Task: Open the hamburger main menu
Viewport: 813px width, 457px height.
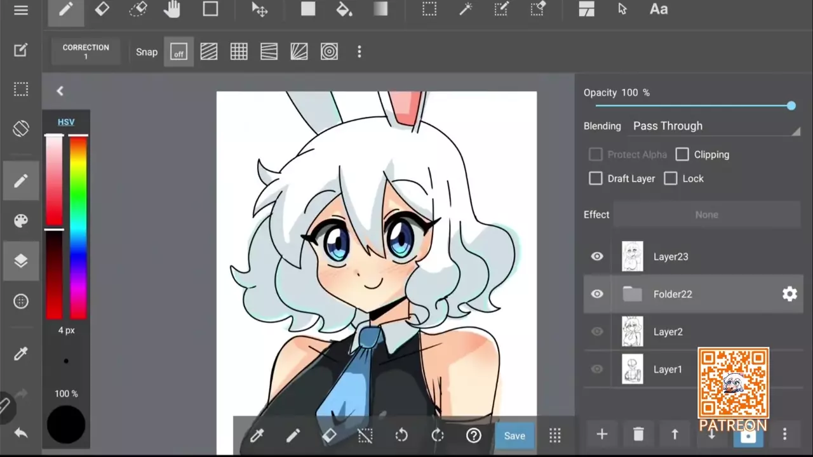Action: pos(21,10)
